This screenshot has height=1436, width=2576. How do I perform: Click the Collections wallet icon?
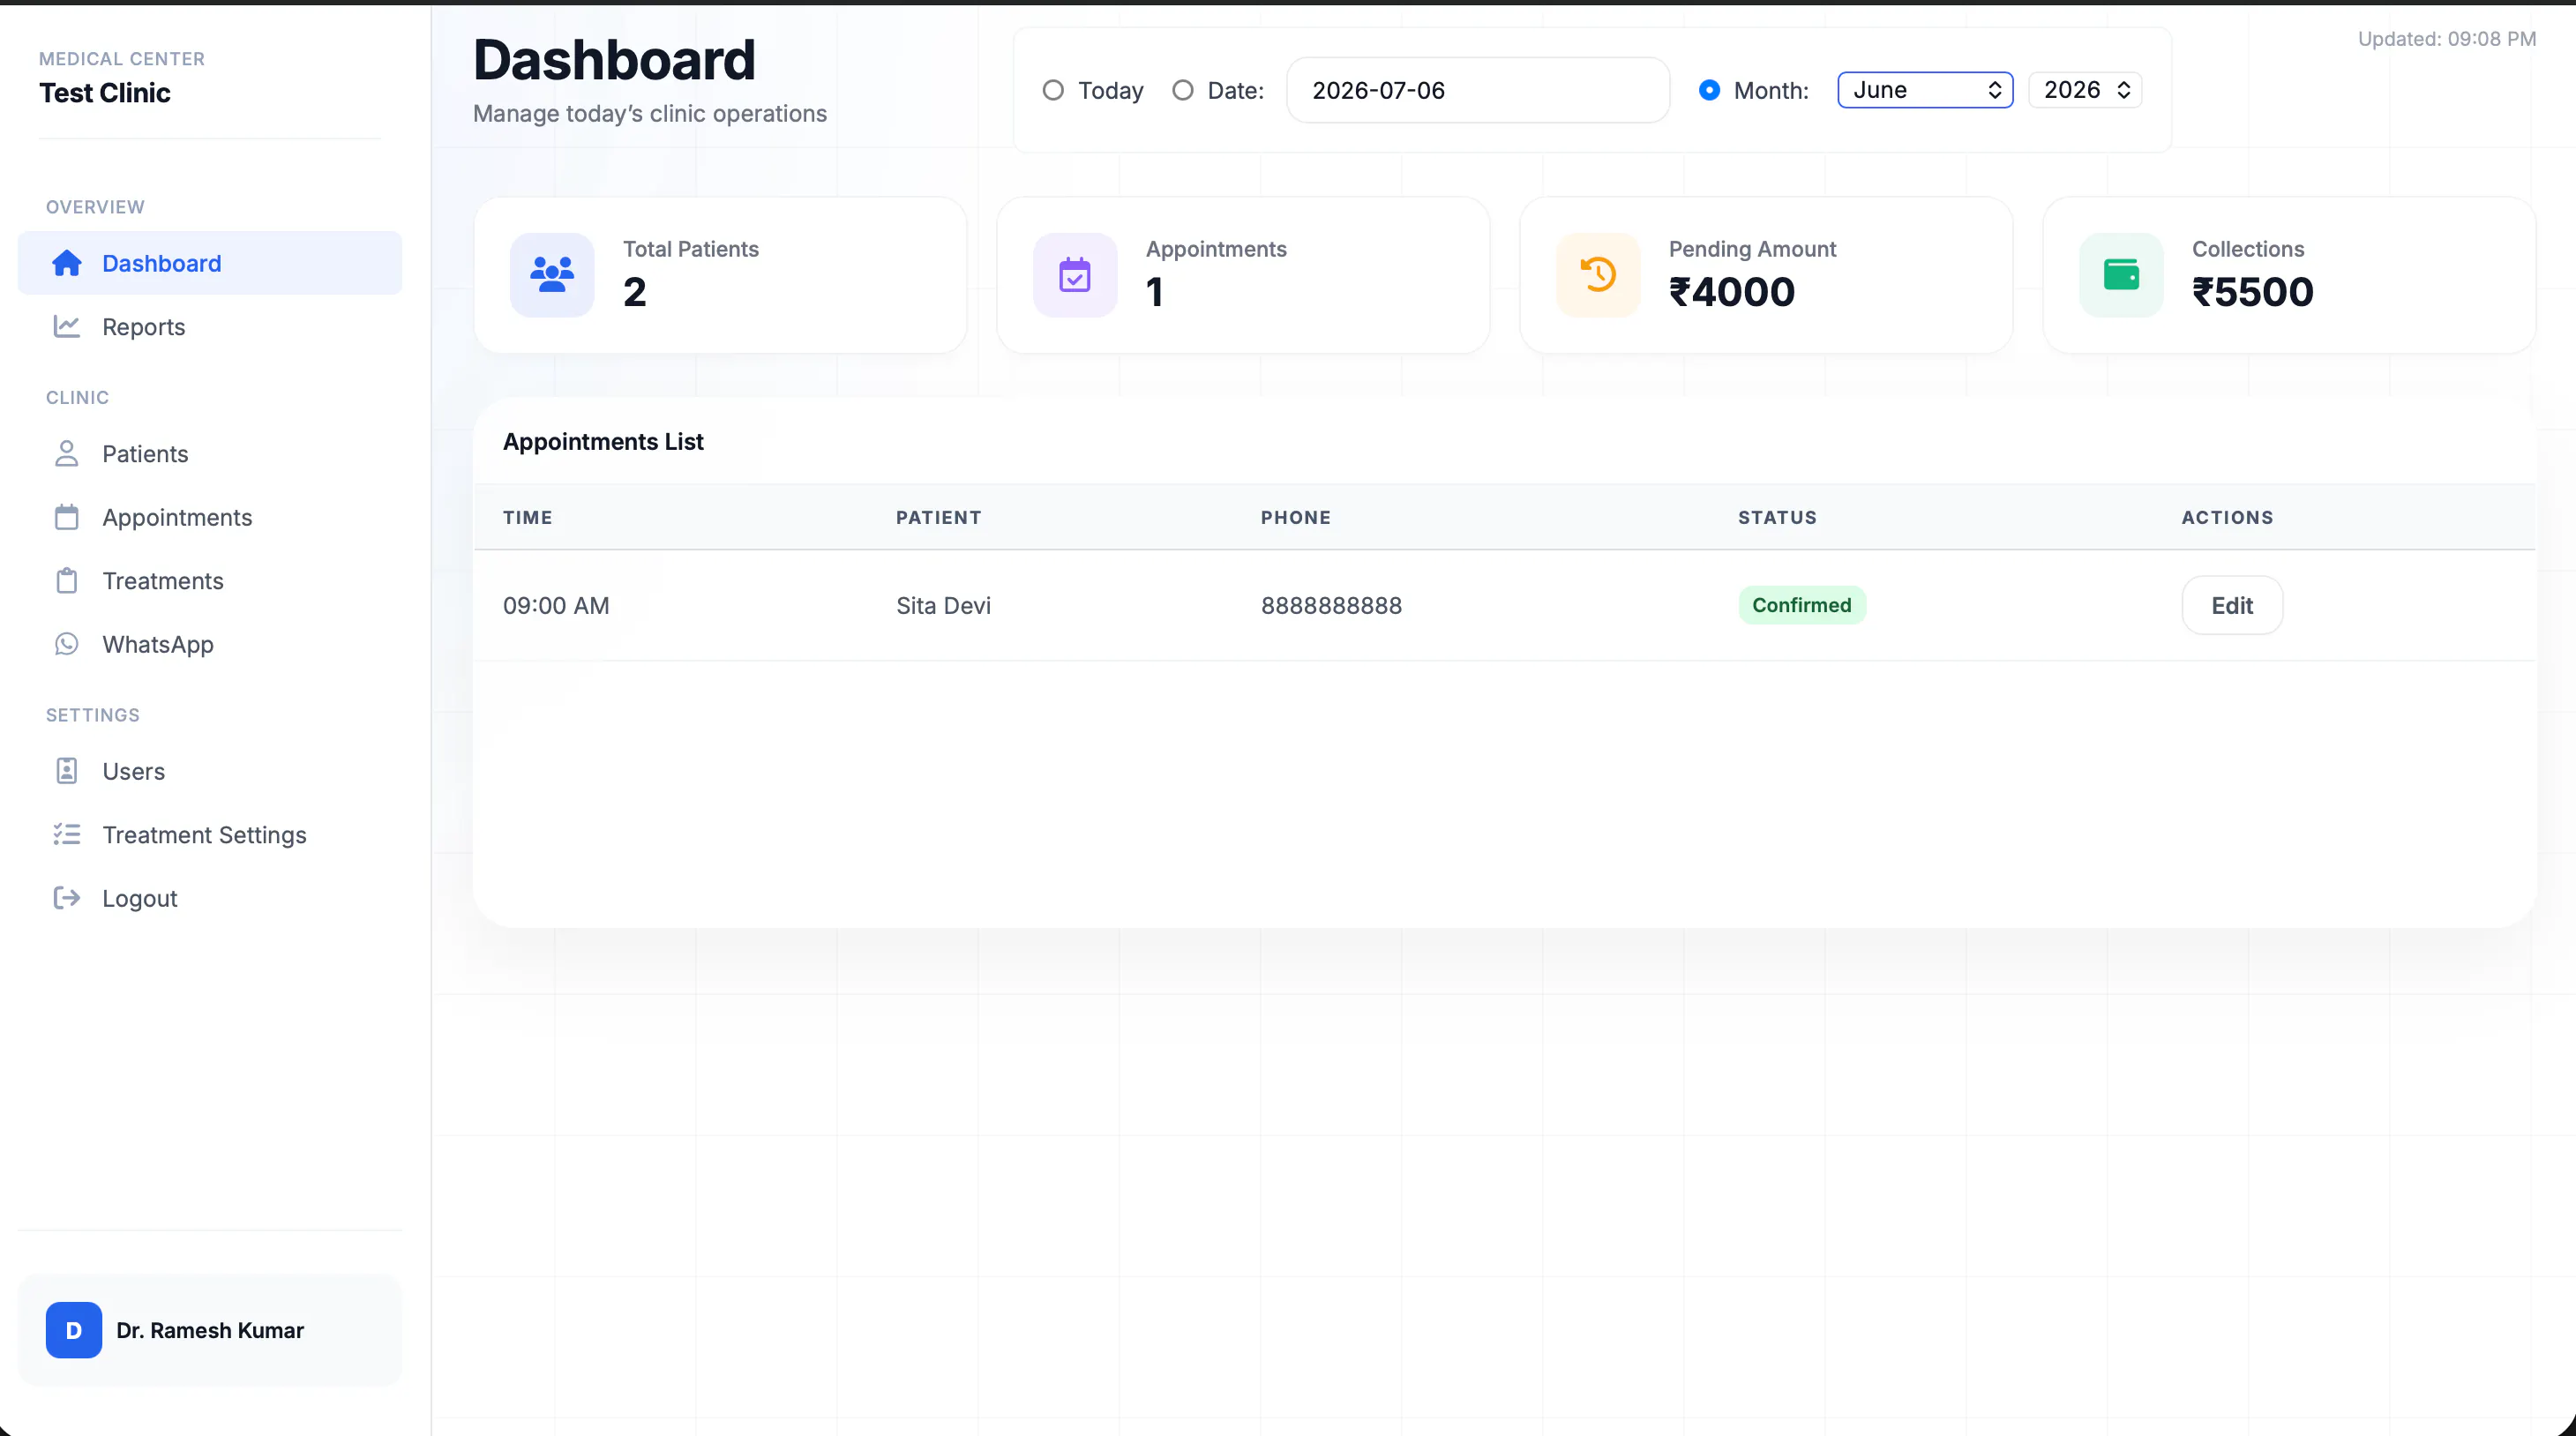click(2121, 275)
